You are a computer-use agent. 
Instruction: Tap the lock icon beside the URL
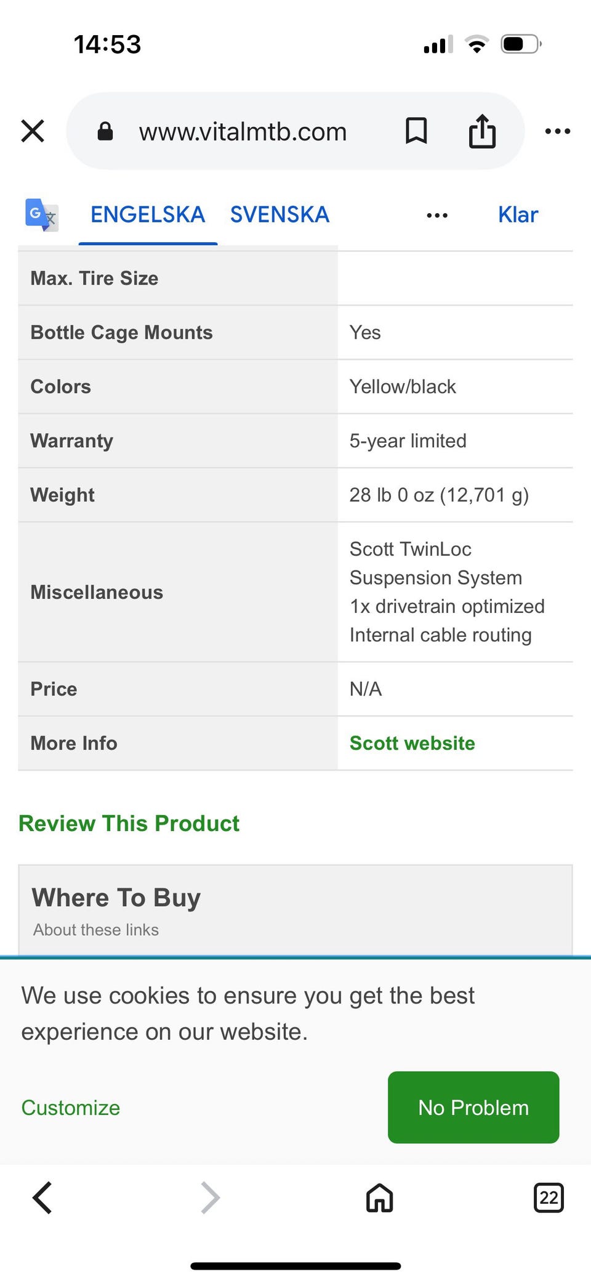(x=105, y=131)
